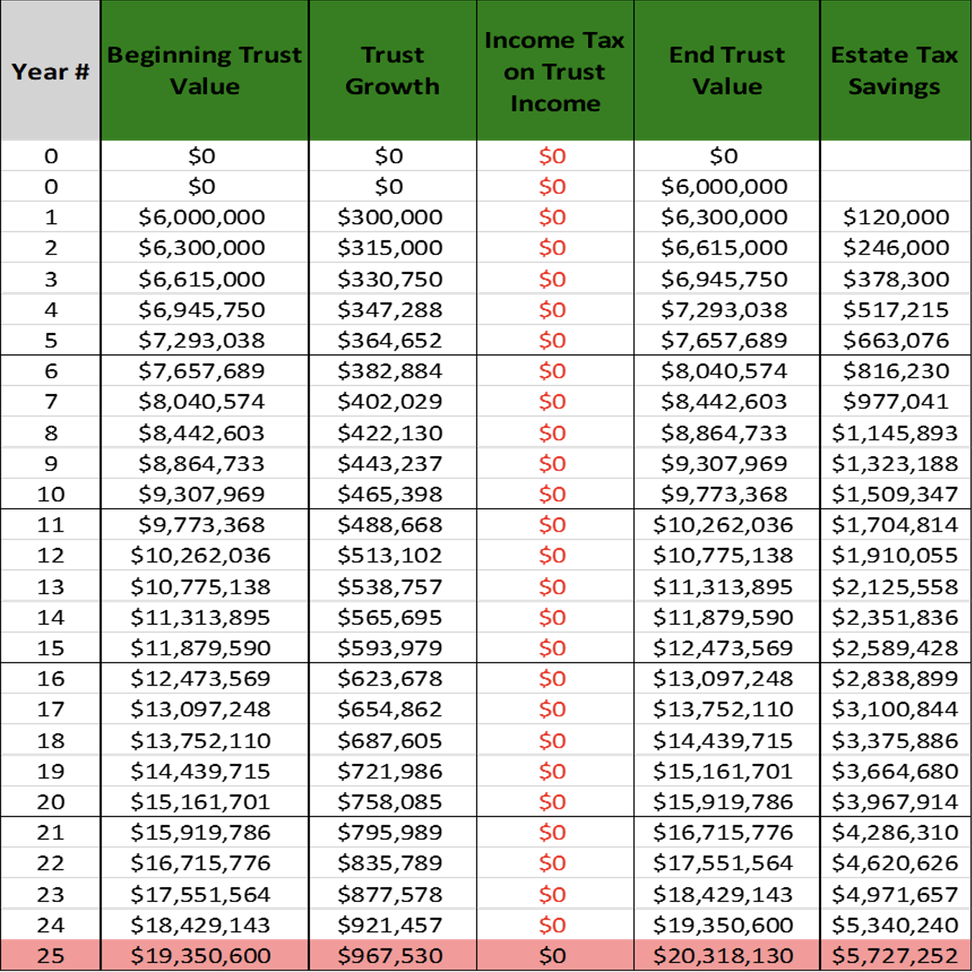972x972 pixels.
Task: Click the $4,620,626 estate tax savings value
Action: (896, 864)
